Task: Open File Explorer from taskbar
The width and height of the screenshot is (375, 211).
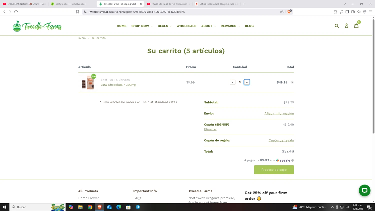Action: [80, 207]
